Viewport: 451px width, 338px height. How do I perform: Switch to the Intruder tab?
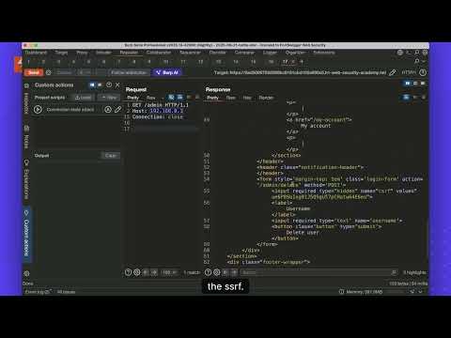[x=103, y=53]
